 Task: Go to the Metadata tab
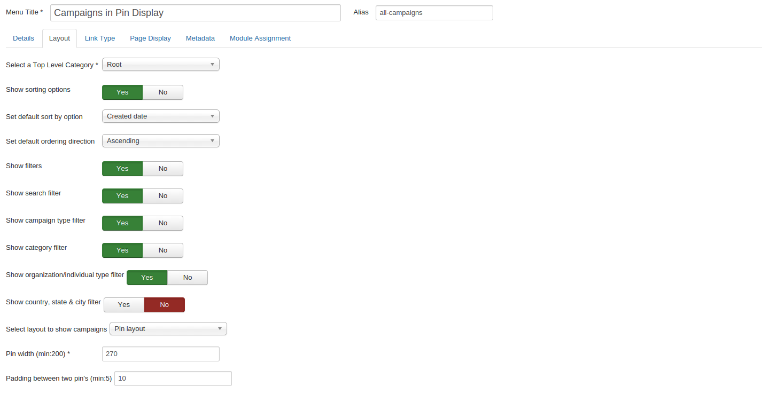pyautogui.click(x=200, y=38)
